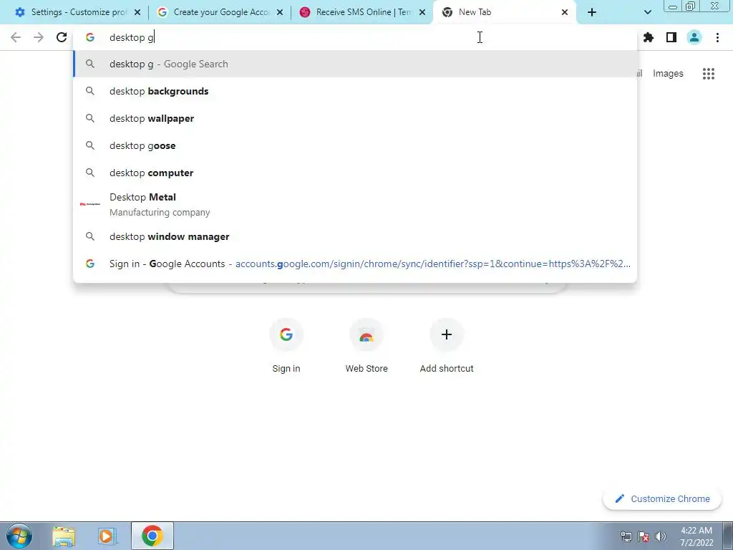Screen dimensions: 733x550
Task: Close the Create your Google Account tab
Action: (280, 12)
